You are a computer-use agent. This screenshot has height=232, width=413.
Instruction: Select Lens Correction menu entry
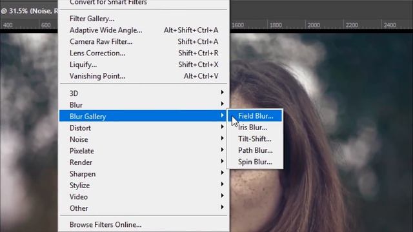pyautogui.click(x=143, y=53)
